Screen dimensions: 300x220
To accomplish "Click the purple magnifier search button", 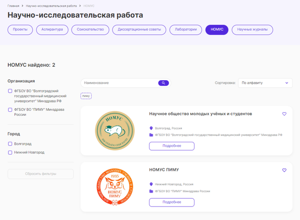I will (x=163, y=83).
